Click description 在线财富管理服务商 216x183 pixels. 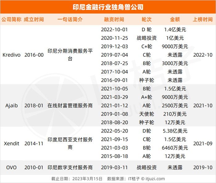(x=70, y=106)
